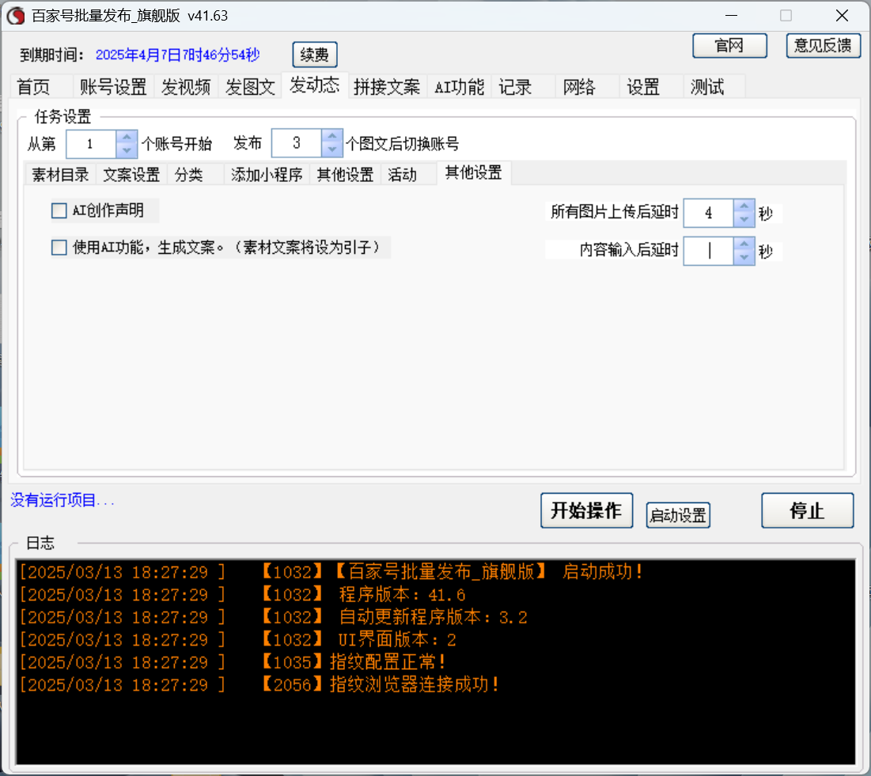Click the expiry date 2025年4月7日 text
871x776 pixels.
coord(178,55)
